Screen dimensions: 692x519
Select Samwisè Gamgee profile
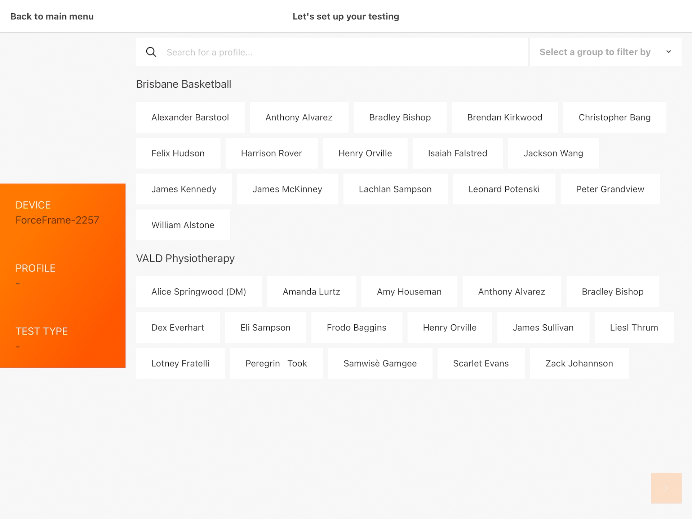coord(380,363)
